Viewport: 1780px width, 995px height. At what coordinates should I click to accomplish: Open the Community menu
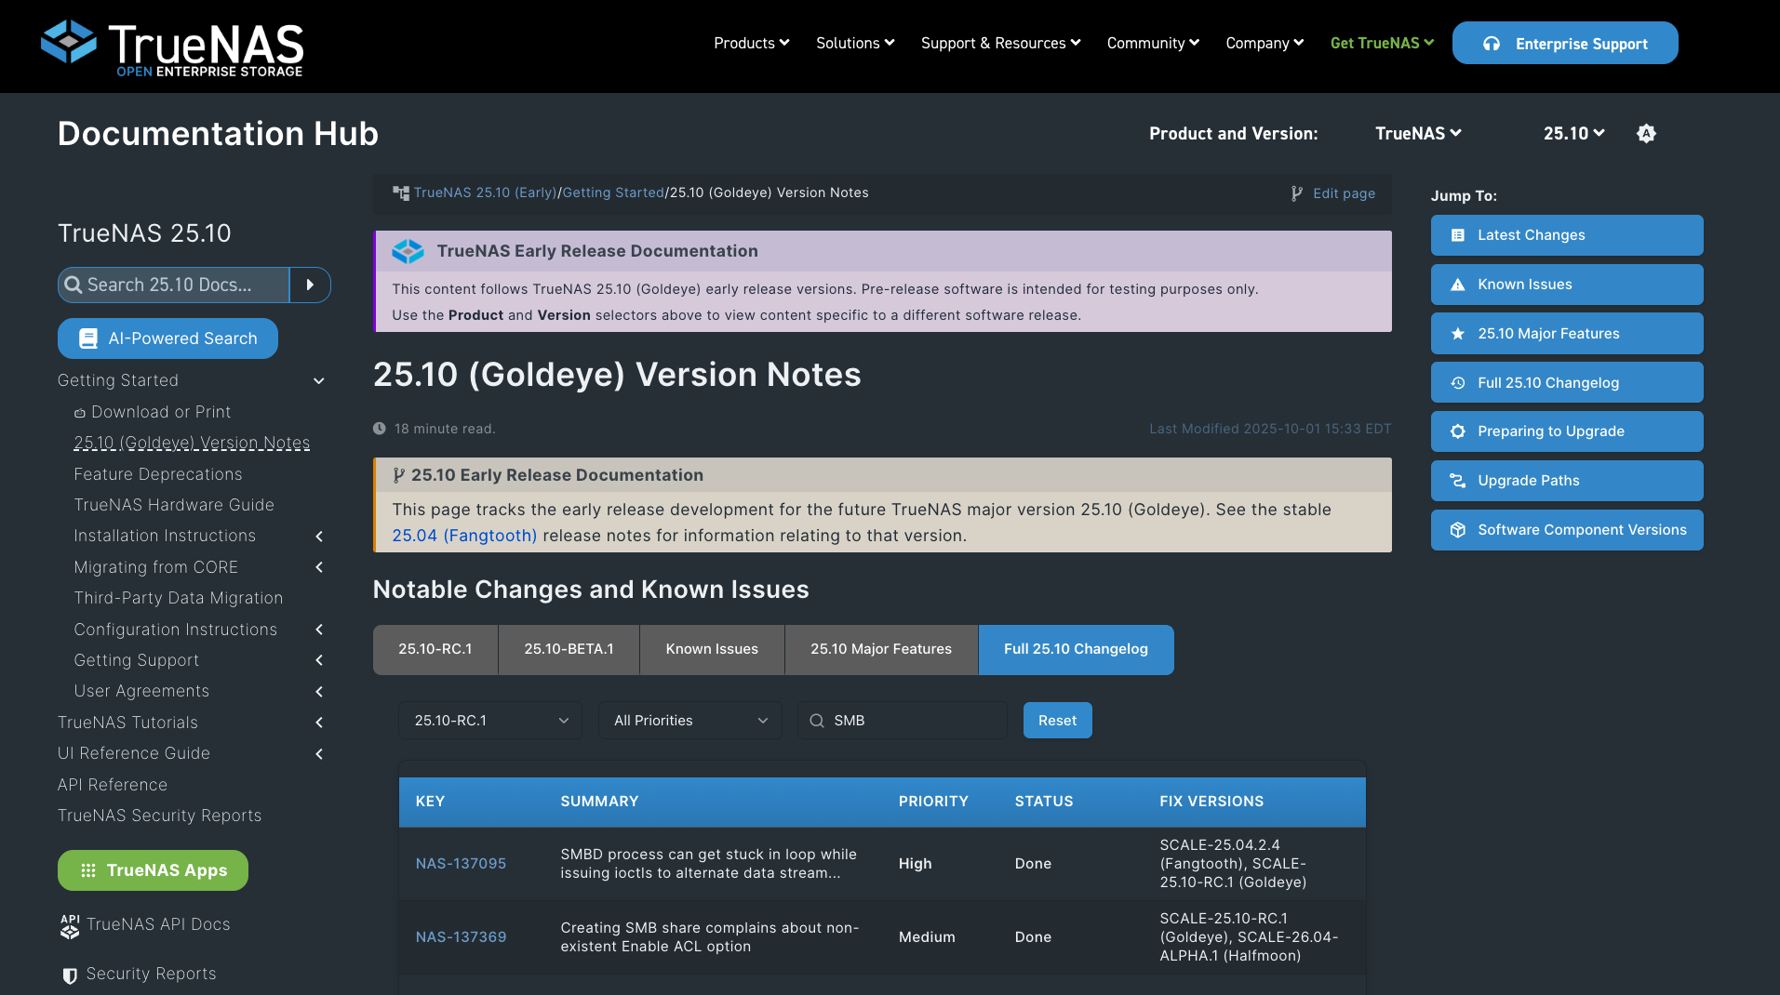pyautogui.click(x=1153, y=43)
